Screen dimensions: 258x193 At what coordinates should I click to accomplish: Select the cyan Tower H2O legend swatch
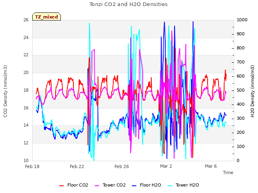click(170, 186)
